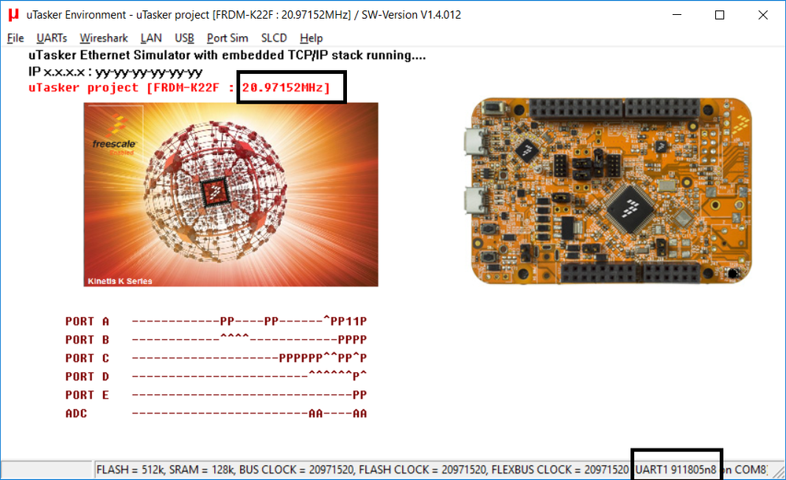Image resolution: width=786 pixels, height=480 pixels.
Task: Click 'FLASH = 512k' in the status bar
Action: (129, 470)
